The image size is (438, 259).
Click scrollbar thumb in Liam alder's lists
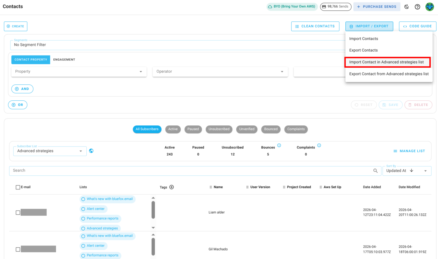(153, 210)
